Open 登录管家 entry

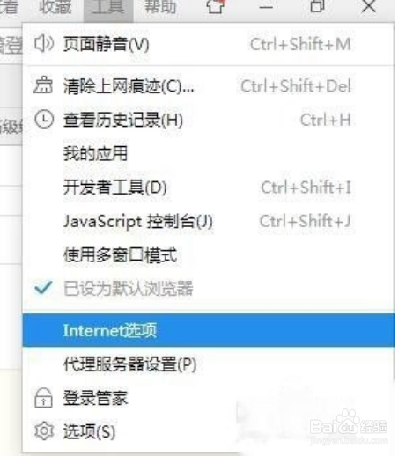coord(208,398)
